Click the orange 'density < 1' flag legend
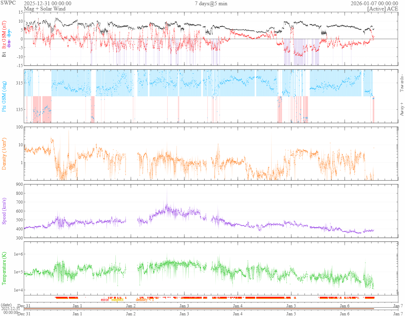 [145, 300]
